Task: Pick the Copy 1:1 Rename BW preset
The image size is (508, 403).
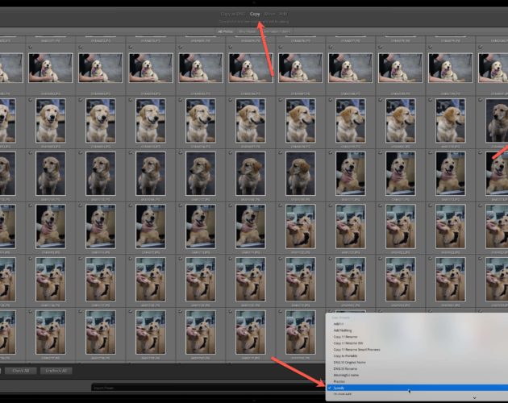Action: pos(348,343)
